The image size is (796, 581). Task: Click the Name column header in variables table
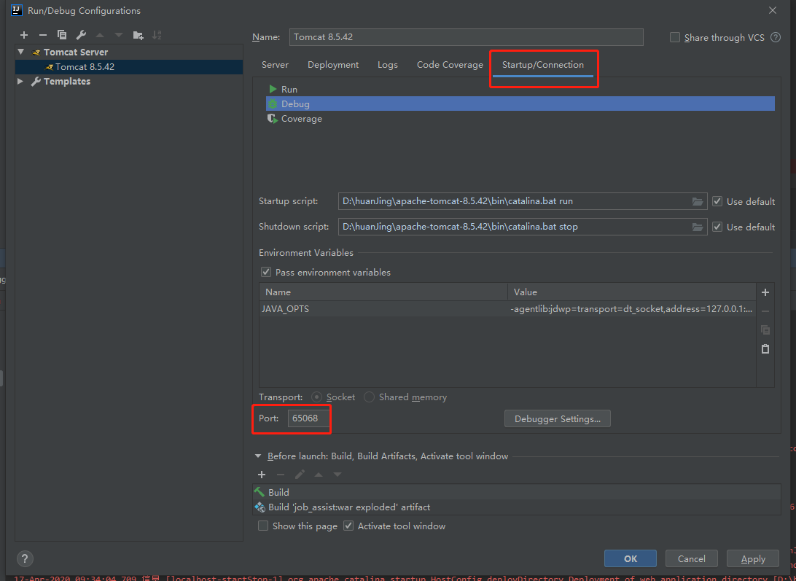(383, 292)
